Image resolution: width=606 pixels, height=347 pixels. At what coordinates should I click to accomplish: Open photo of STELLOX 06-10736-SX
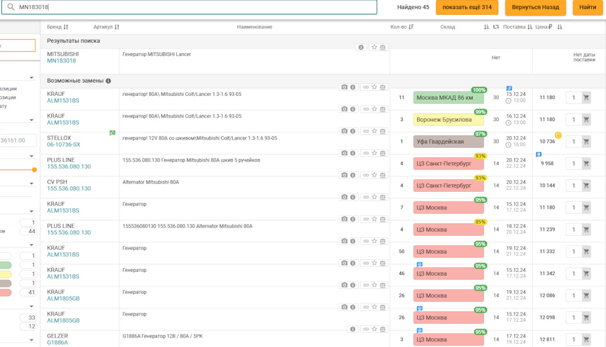click(x=344, y=131)
